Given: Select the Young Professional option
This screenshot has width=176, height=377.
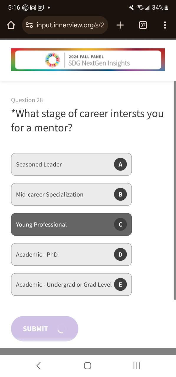Looking at the screenshot, I should (x=71, y=224).
